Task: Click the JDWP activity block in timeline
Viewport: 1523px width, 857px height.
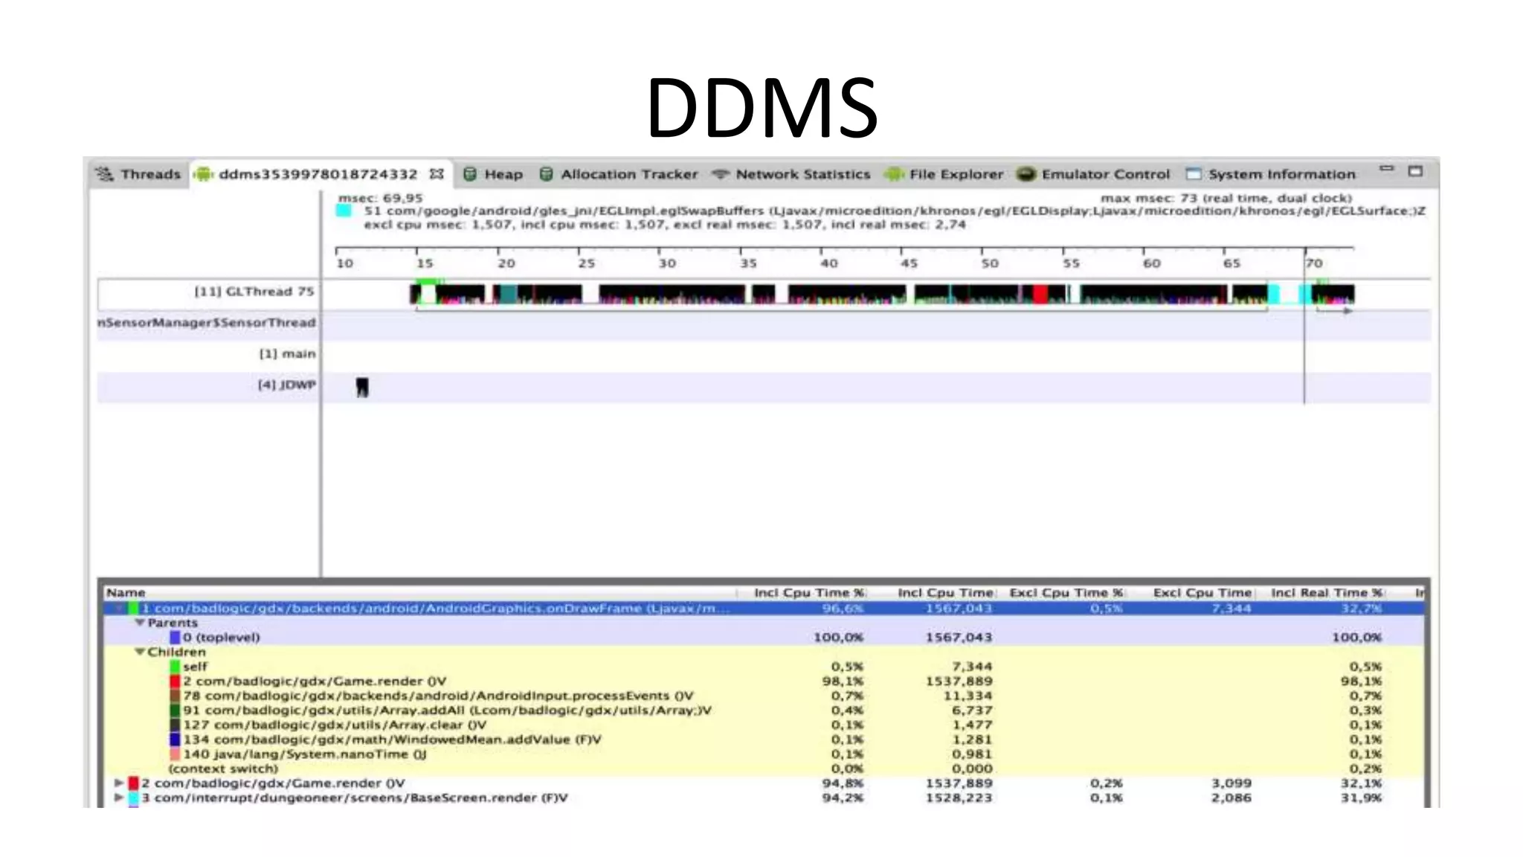Action: coord(362,387)
